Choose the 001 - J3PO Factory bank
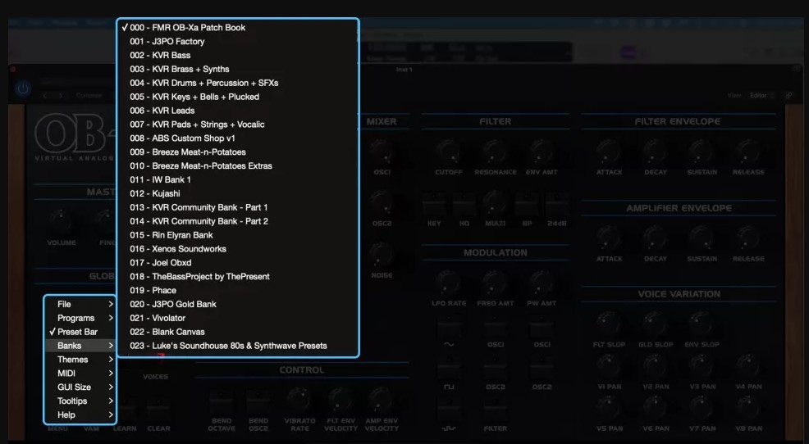809x444 pixels. coord(238,41)
